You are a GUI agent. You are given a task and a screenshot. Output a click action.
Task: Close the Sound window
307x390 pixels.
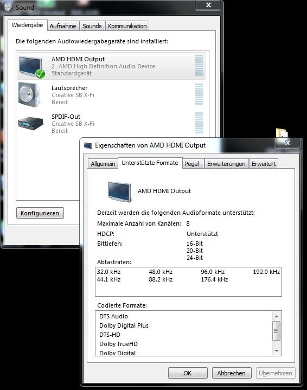point(208,5)
